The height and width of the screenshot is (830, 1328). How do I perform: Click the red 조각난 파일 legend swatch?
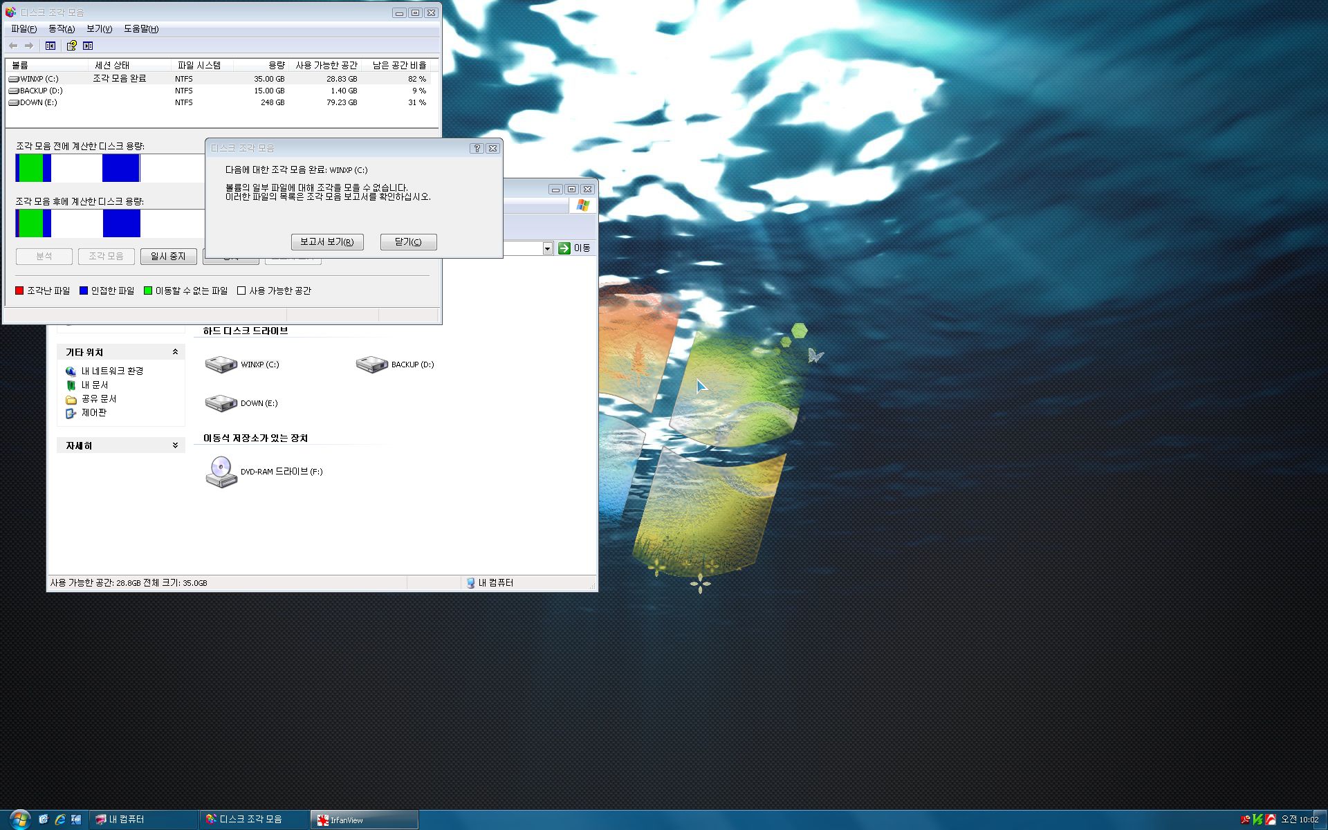[19, 290]
